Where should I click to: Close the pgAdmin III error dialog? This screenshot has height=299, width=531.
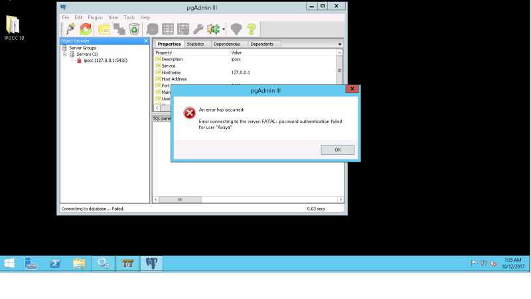click(352, 89)
